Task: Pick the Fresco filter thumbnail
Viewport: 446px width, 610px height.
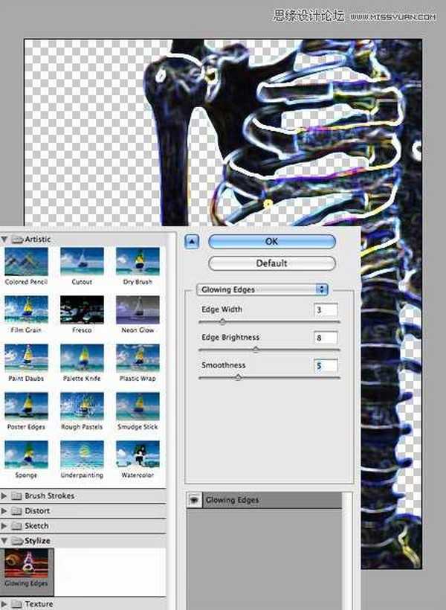Action: pyautogui.click(x=82, y=309)
